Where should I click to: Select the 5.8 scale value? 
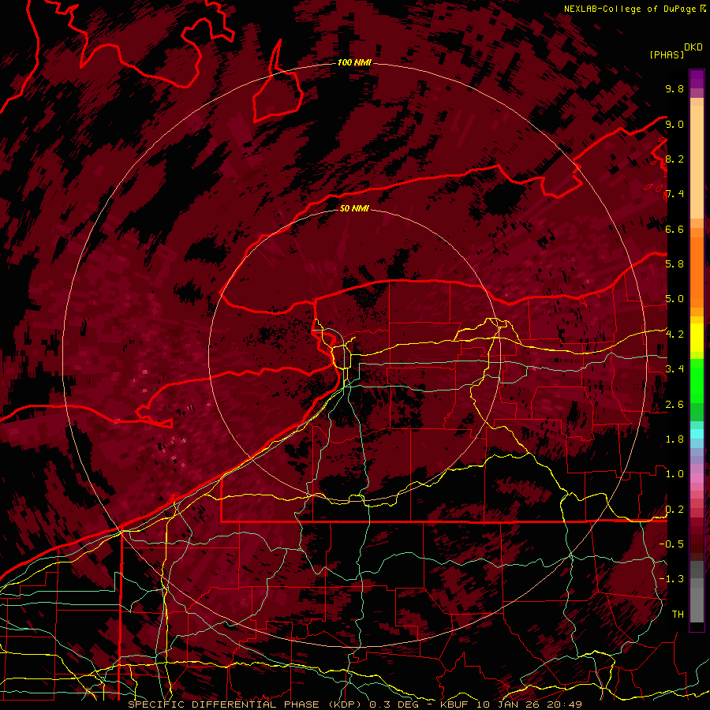pos(674,264)
